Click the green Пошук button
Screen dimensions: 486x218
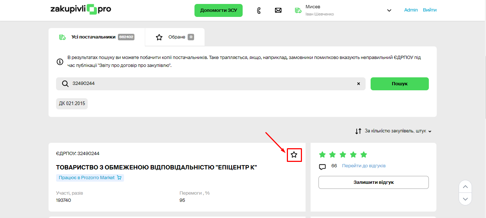399,84
